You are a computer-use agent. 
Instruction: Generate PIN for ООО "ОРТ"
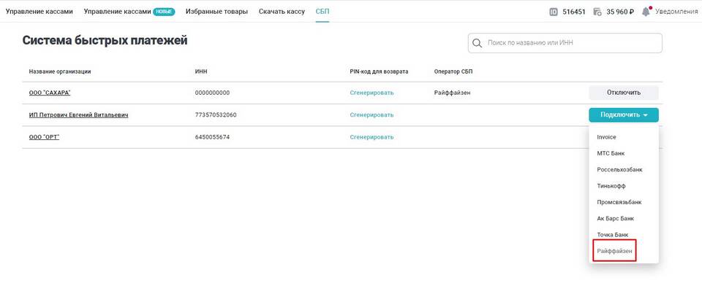(371, 137)
